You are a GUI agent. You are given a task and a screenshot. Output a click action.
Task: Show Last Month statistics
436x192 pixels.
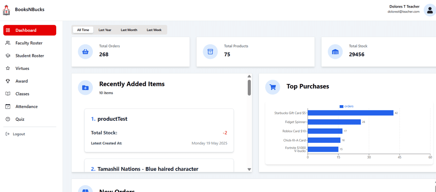(129, 30)
